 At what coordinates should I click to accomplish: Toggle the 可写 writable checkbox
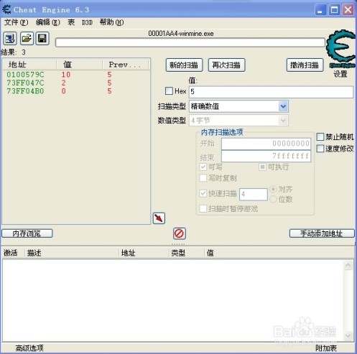[203, 167]
